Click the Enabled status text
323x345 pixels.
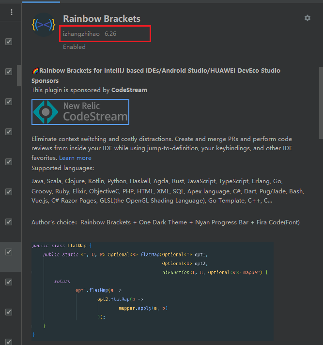pos(74,47)
